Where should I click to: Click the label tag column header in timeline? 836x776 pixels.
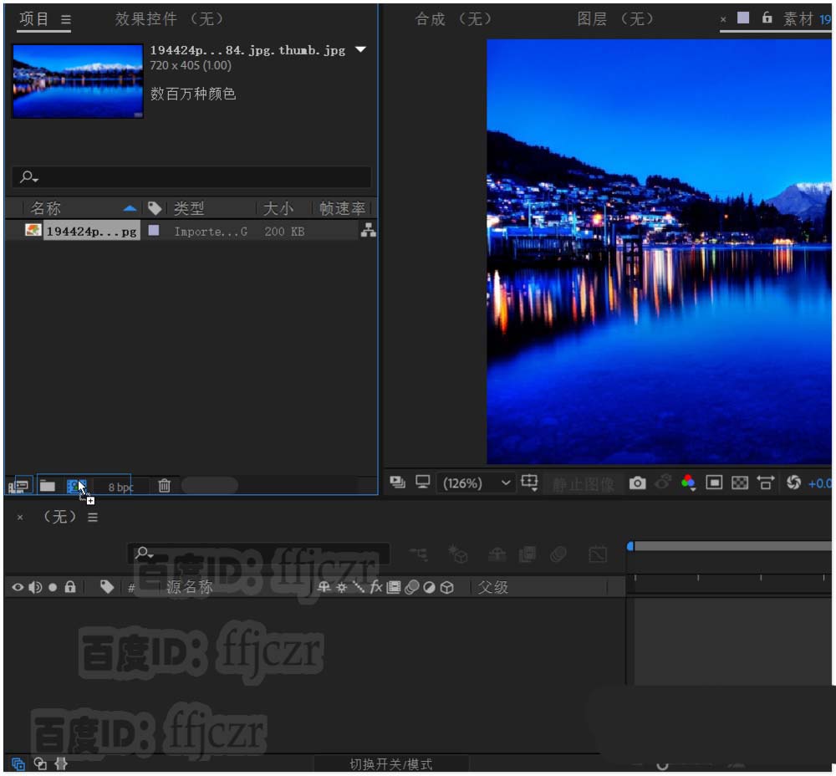coord(107,587)
